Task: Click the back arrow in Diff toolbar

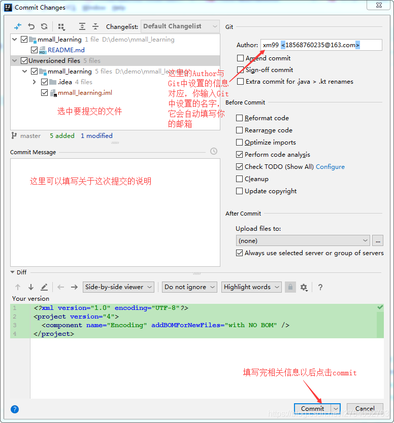Action: tap(61, 287)
